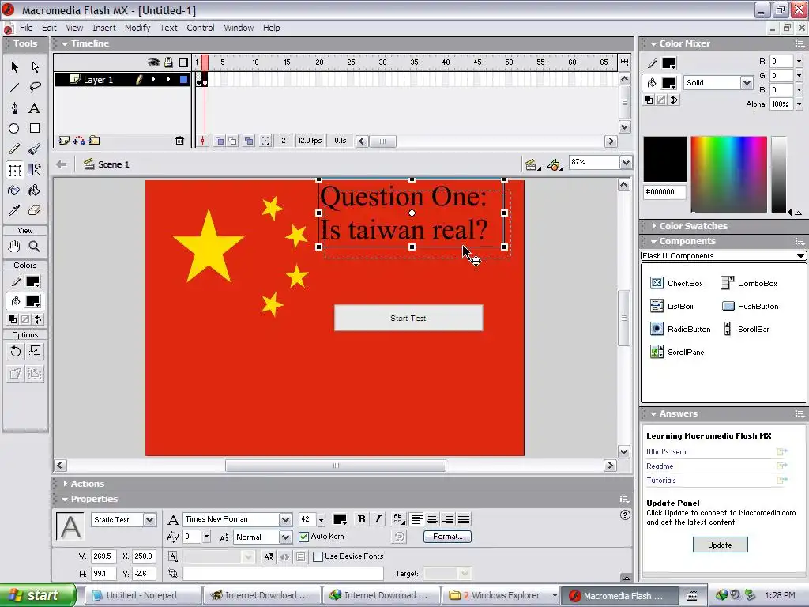This screenshot has height=607, width=809.
Task: Click the Format... button
Action: pyautogui.click(x=447, y=537)
